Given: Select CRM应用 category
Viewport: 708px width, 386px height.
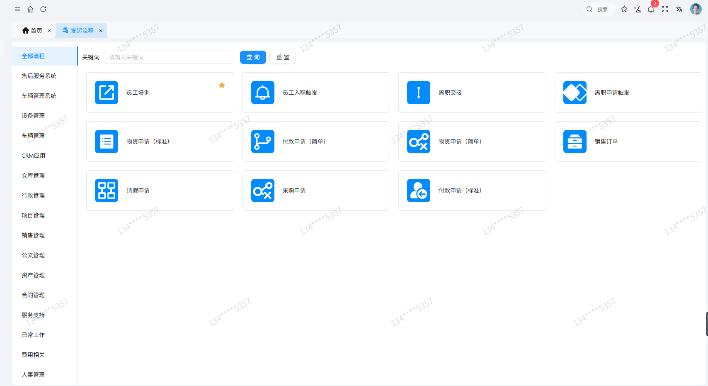Looking at the screenshot, I should tap(44, 156).
